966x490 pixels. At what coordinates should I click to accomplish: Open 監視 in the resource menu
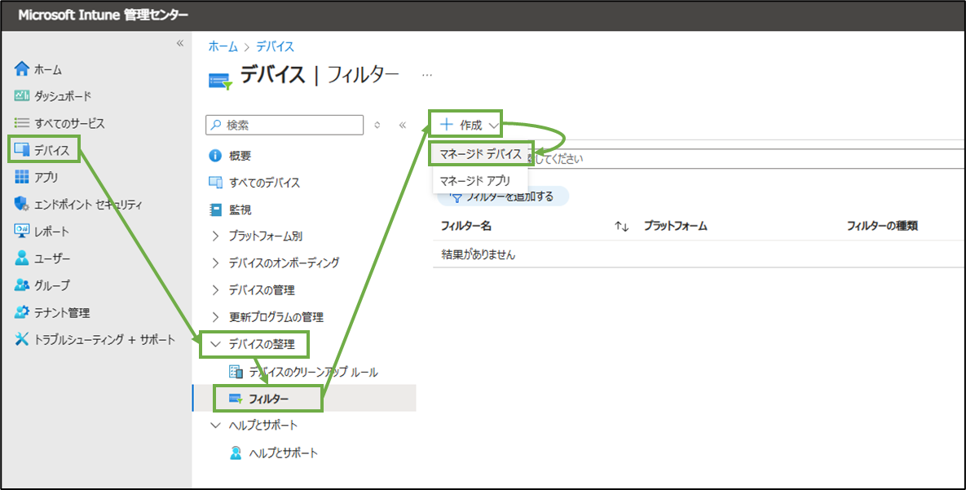pyautogui.click(x=240, y=210)
